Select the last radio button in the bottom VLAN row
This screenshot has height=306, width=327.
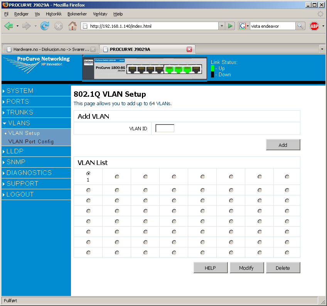287,253
